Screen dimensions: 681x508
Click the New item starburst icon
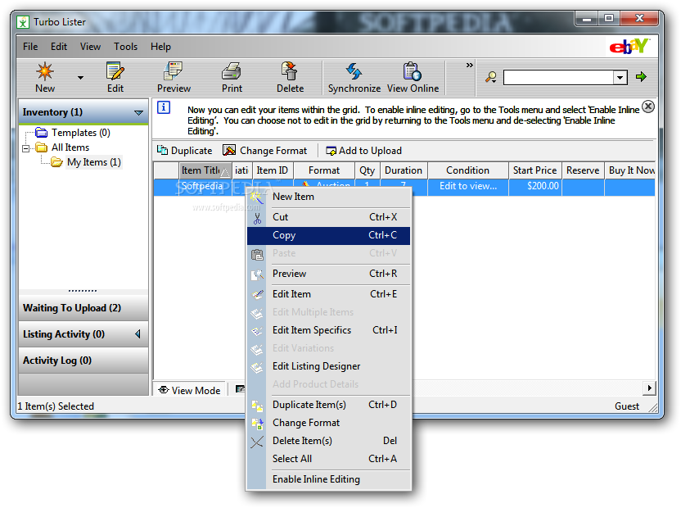click(45, 71)
